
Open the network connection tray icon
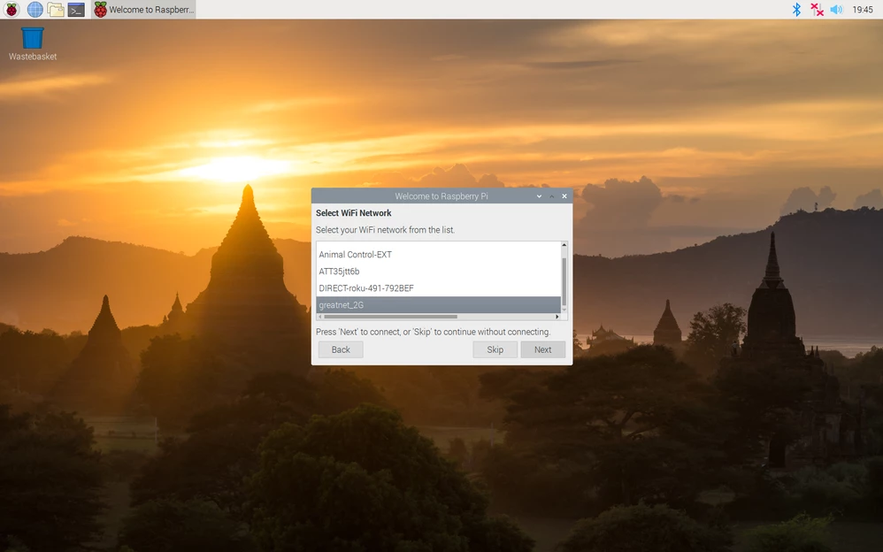817,10
